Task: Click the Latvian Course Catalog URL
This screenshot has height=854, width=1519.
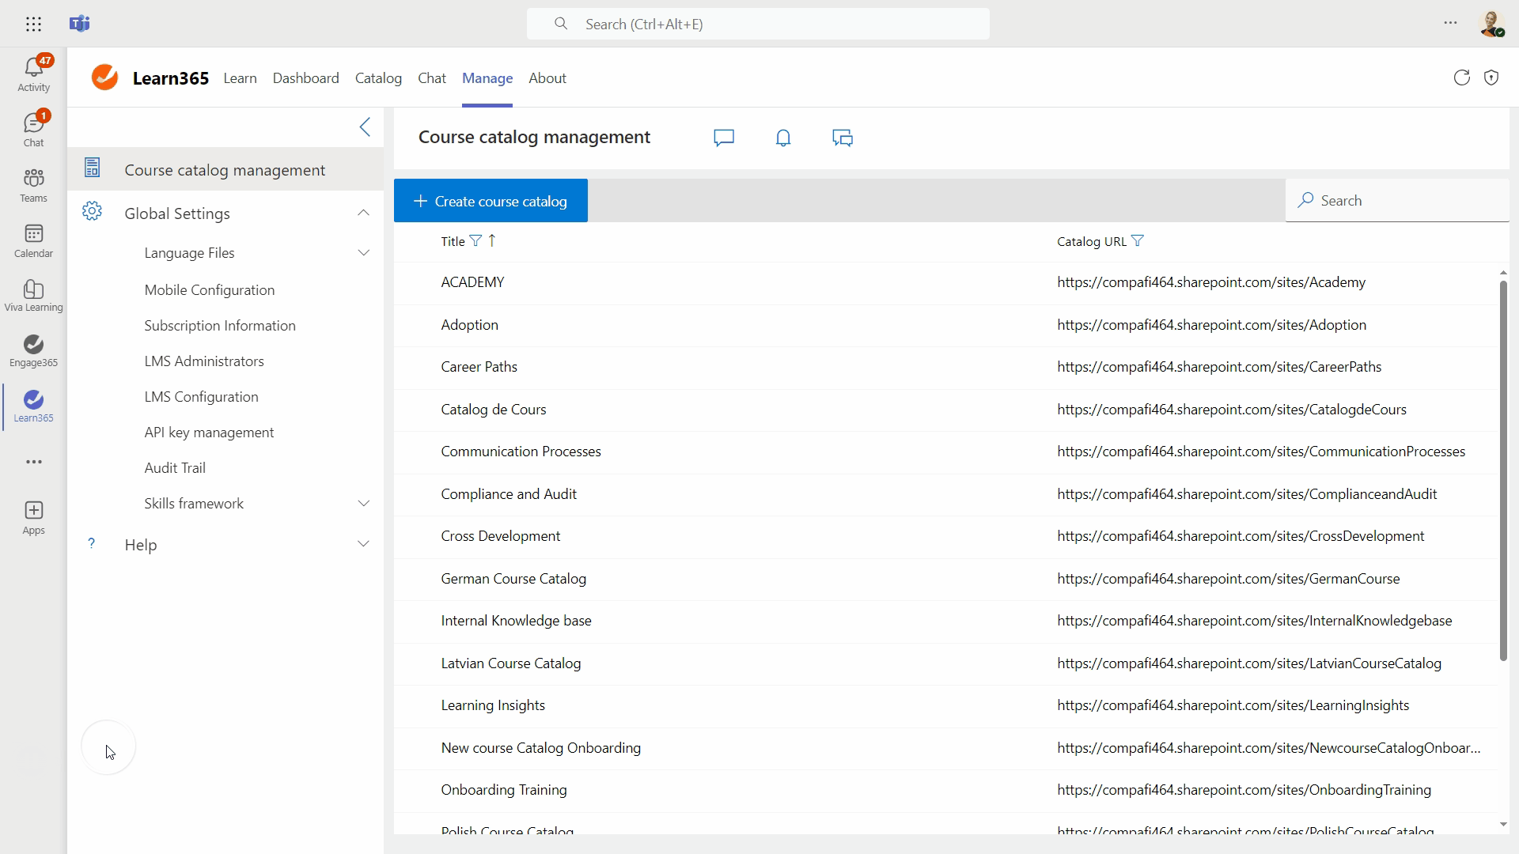Action: point(1249,663)
